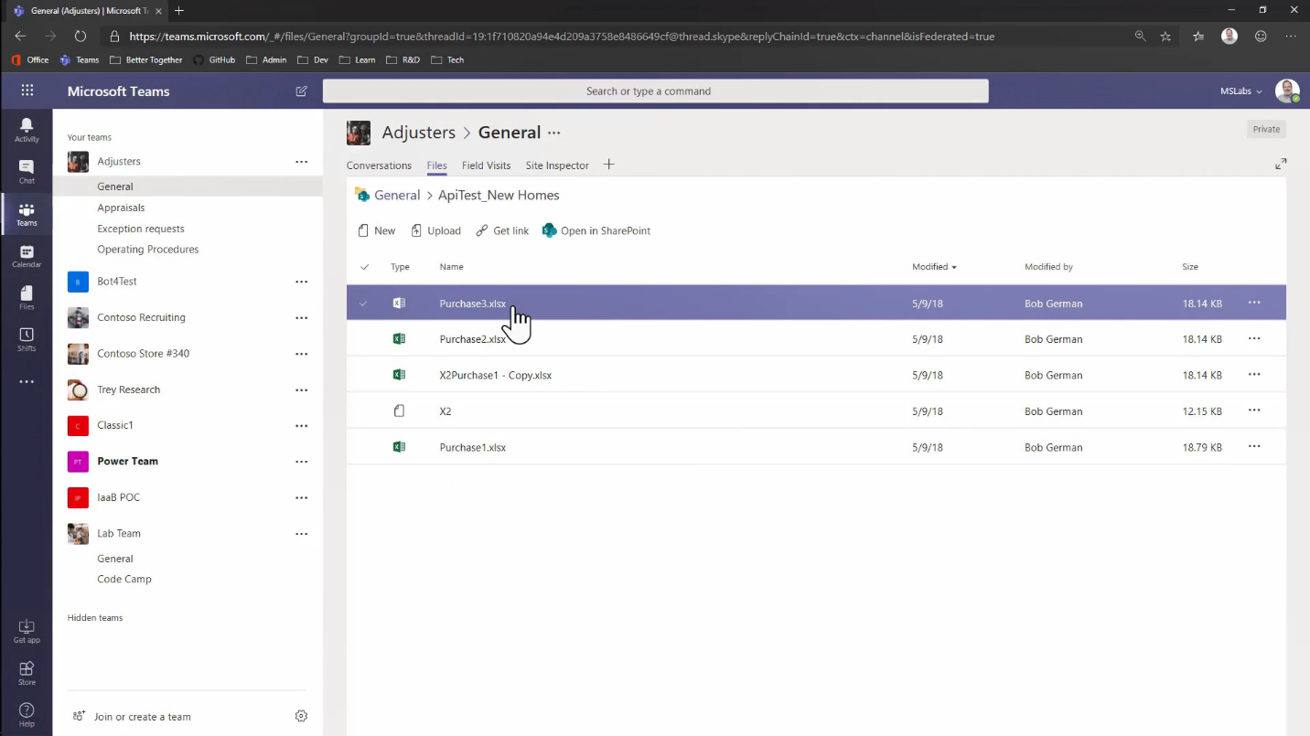This screenshot has width=1310, height=736.
Task: Click the New file button
Action: click(376, 230)
